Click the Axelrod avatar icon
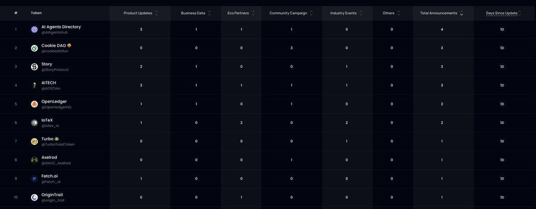536x209 pixels. coord(34,160)
